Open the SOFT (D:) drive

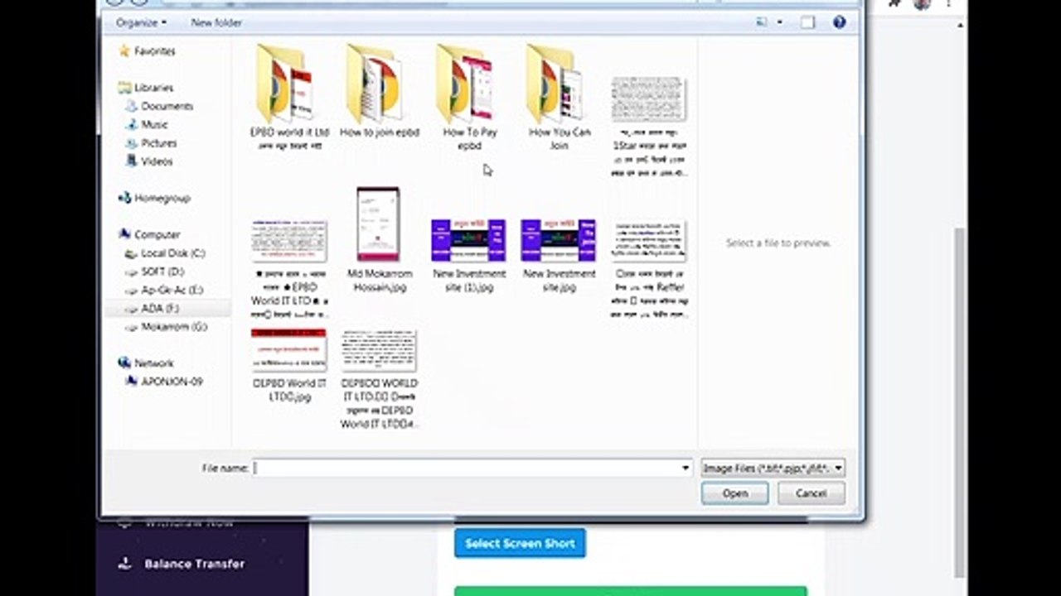(x=154, y=272)
